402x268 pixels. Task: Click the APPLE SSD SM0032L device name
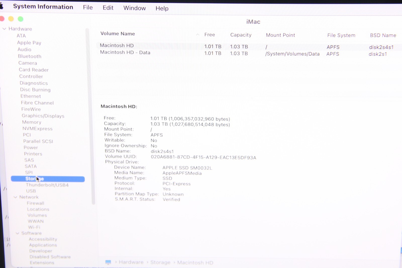pos(187,168)
